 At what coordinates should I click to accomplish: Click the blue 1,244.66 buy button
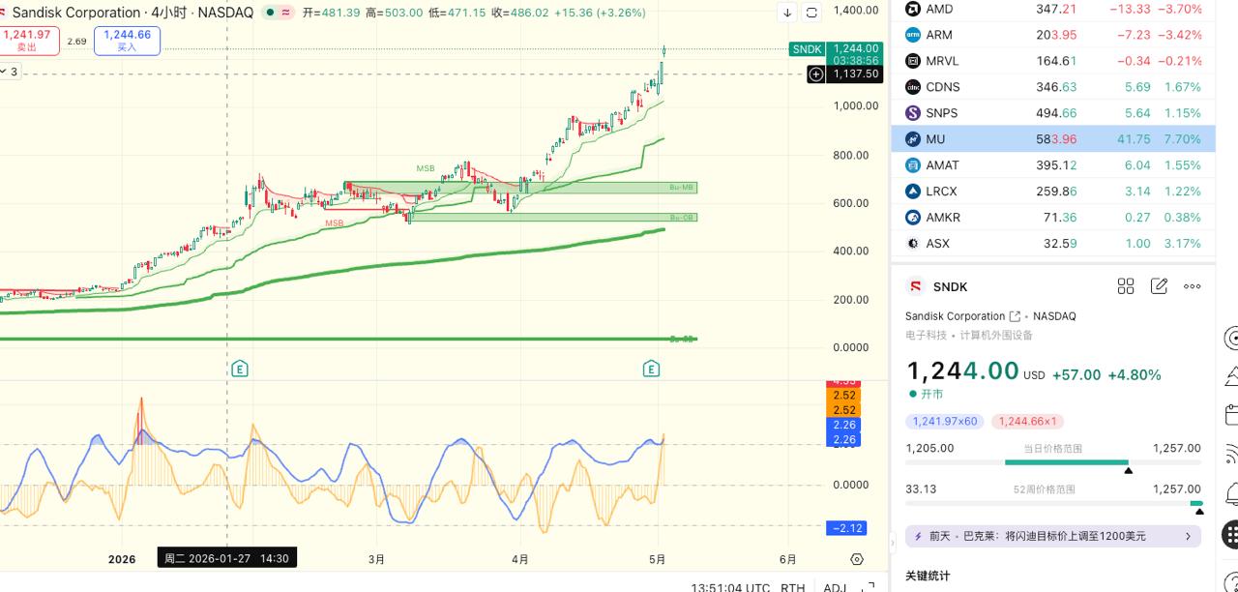coord(127,40)
